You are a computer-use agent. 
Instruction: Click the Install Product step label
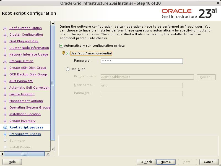[20, 147]
